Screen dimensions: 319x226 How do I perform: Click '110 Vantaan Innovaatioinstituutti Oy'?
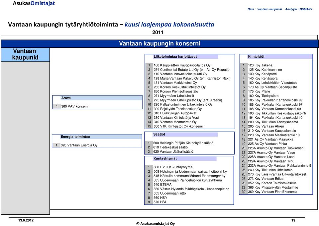180,74
